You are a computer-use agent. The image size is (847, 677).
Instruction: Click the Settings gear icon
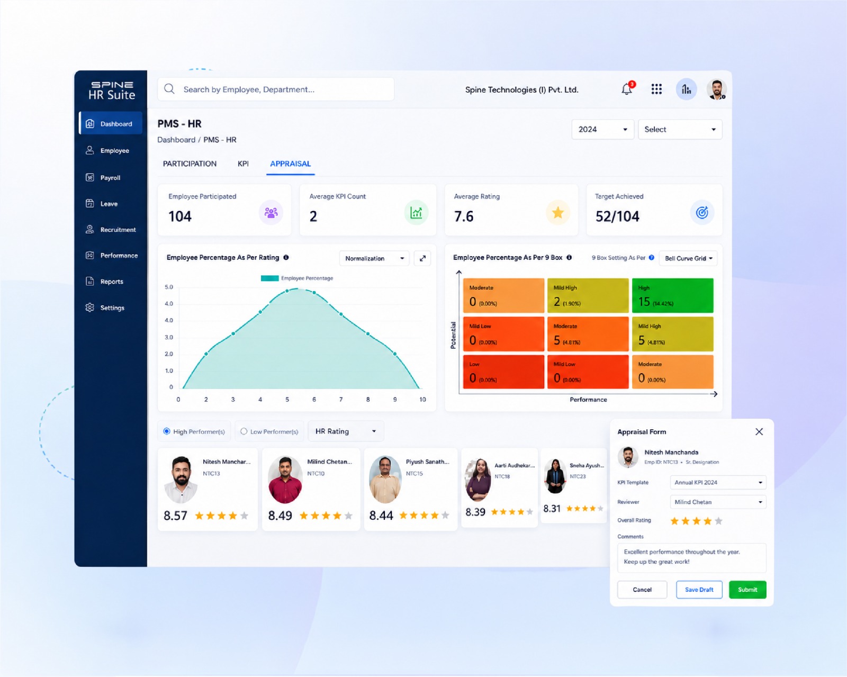(x=90, y=307)
